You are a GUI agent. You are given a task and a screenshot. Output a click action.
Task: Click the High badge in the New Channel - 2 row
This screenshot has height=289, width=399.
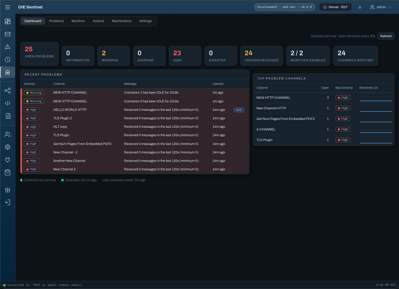point(31,153)
